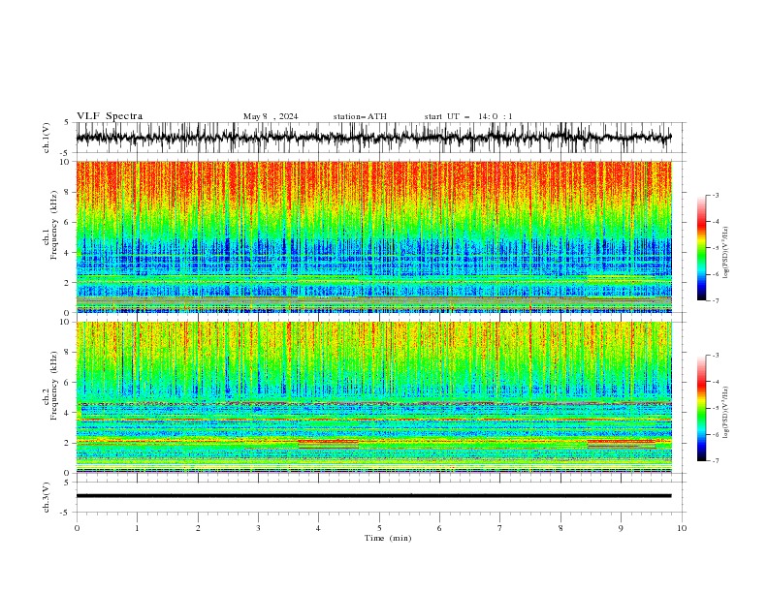The width and height of the screenshot is (768, 593).
Task: Click time axis tick label "8"
Action: [560, 528]
